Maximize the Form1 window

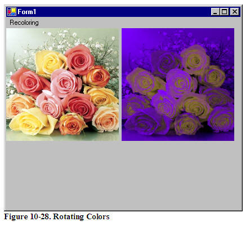click(225, 12)
